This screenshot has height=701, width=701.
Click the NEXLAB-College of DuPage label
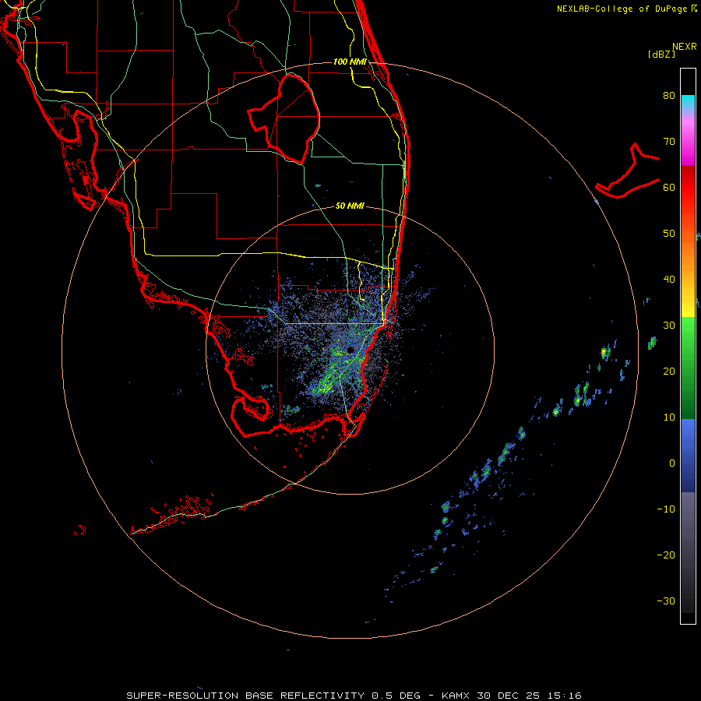pyautogui.click(x=627, y=9)
